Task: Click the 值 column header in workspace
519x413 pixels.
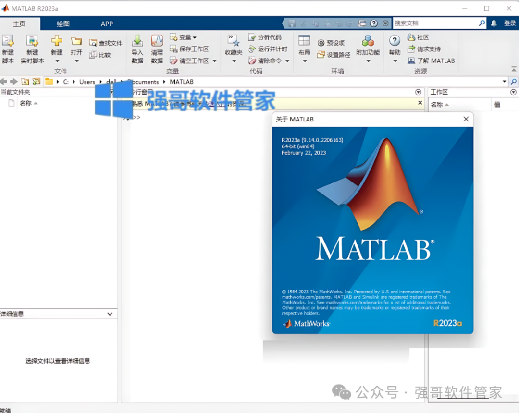Action: [497, 105]
